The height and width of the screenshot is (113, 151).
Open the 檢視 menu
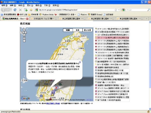click(21, 6)
